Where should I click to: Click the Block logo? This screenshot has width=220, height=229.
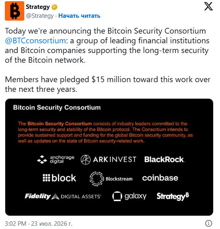(59, 178)
